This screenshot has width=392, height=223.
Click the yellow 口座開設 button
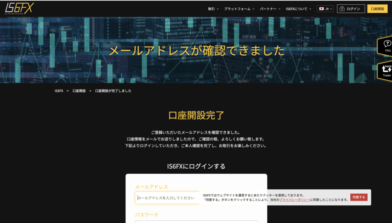(377, 9)
